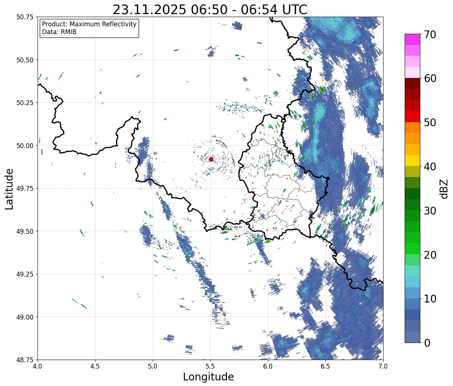
Task: Click the colorbar tick label 30
Action: [x=430, y=211]
